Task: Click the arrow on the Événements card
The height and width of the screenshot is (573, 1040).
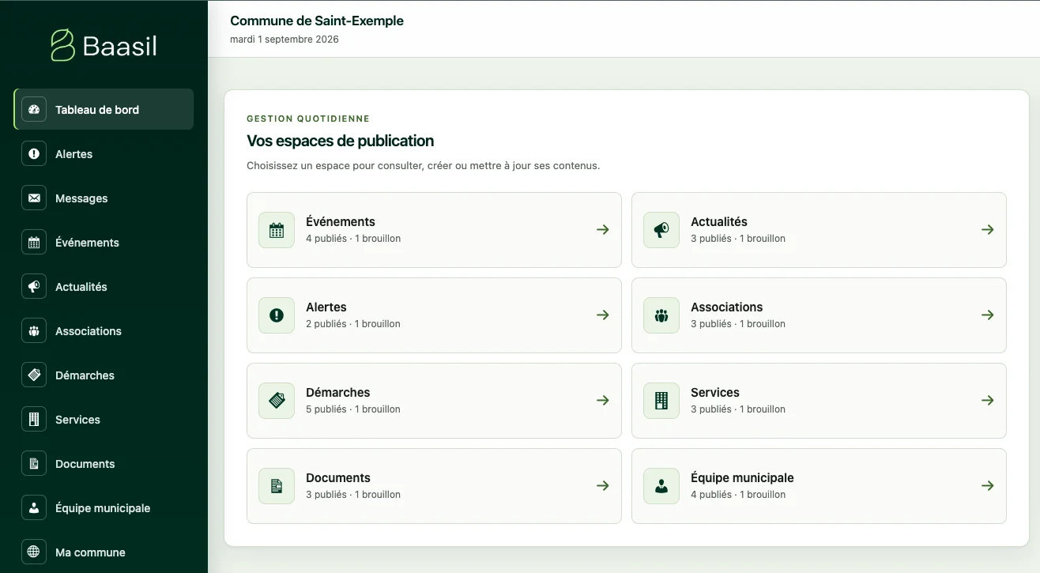Action: click(603, 230)
